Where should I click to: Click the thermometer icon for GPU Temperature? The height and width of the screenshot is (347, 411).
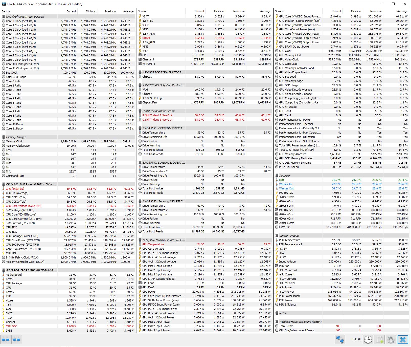[140, 244]
